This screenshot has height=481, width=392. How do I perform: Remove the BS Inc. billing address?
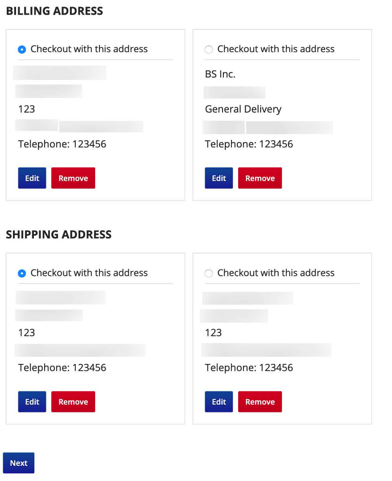tap(260, 178)
